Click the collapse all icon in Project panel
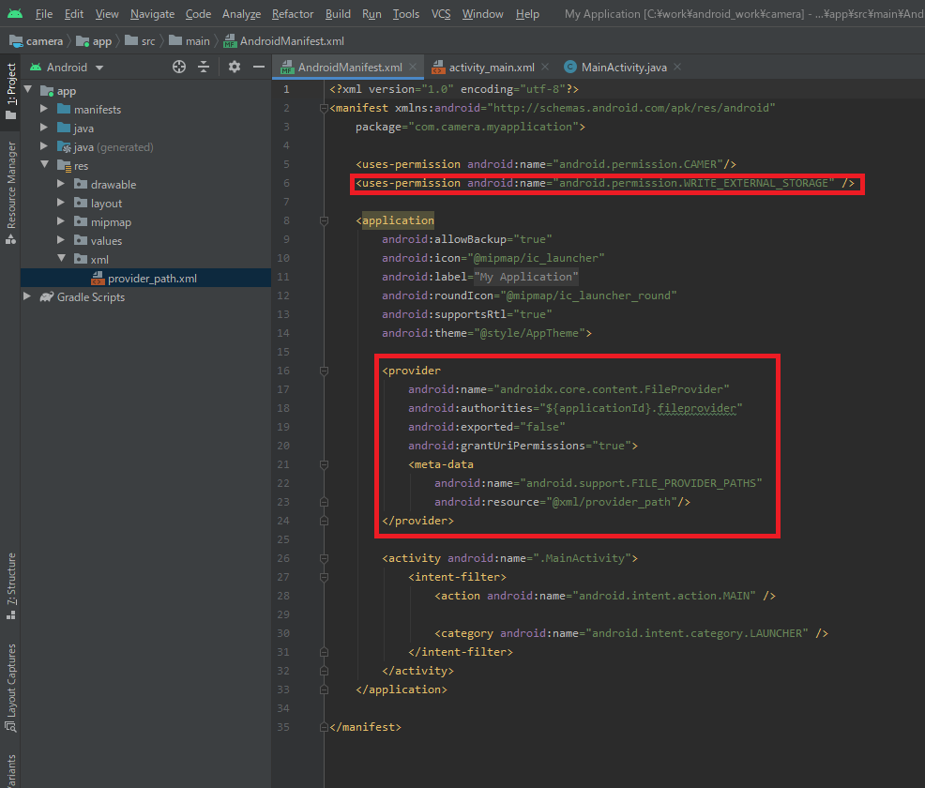This screenshot has width=925, height=788. 204,68
